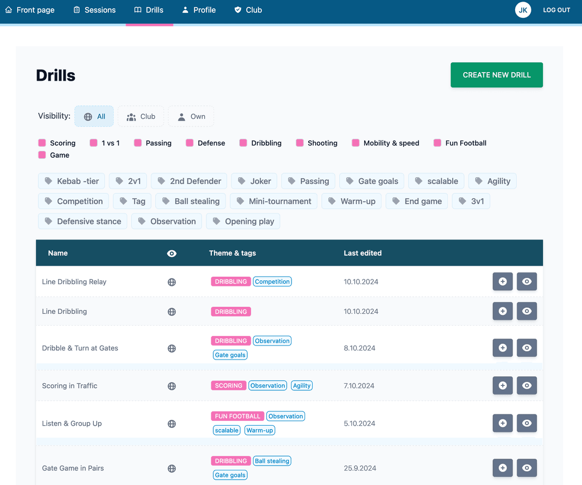The image size is (582, 485).
Task: View Listen & Group Up via eye icon
Action: tap(526, 423)
